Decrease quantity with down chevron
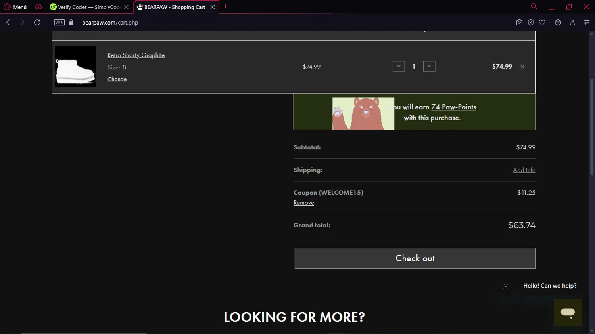Viewport: 595px width, 334px height. tap(399, 66)
